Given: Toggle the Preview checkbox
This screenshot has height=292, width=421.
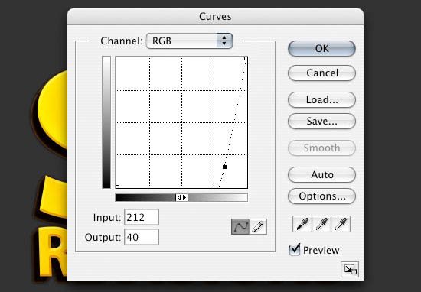Looking at the screenshot, I should 295,249.
